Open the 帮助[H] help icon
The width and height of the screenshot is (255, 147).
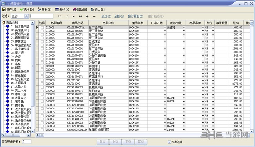point(75,9)
